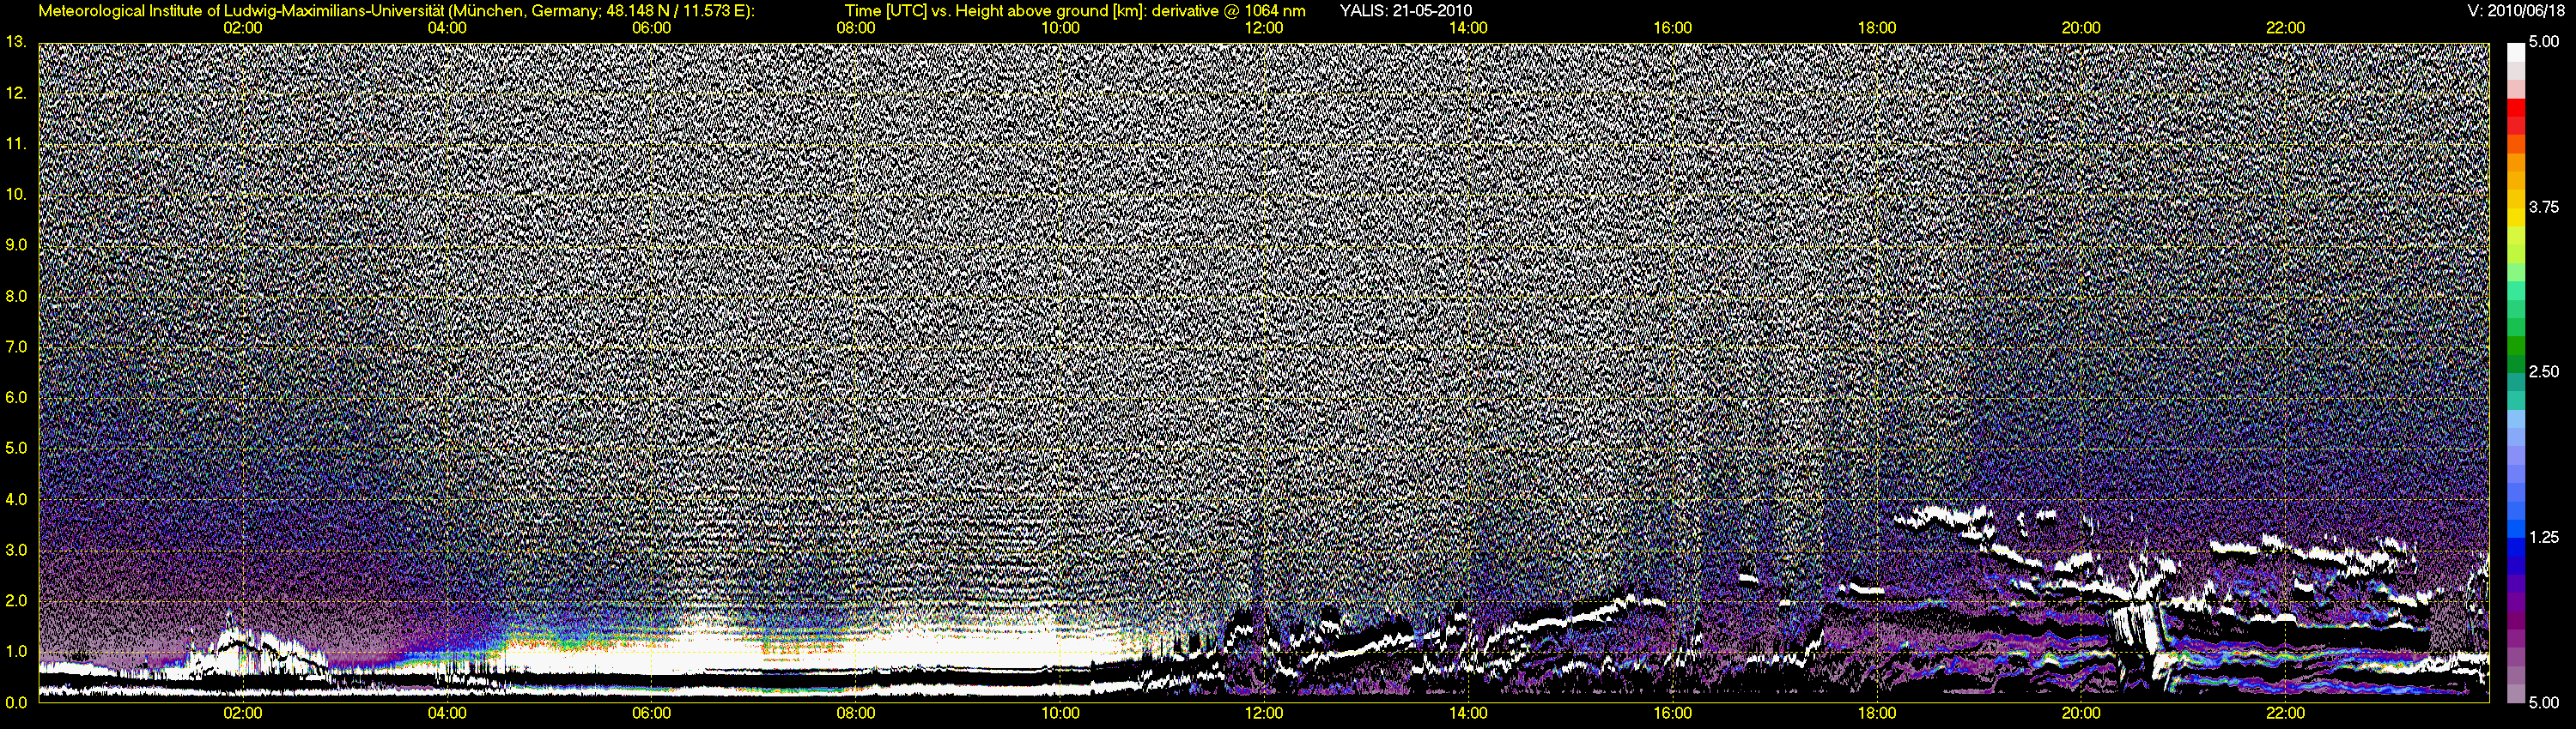The height and width of the screenshot is (729, 2576).
Task: Click the 11. height axis label
Action: pyautogui.click(x=16, y=144)
